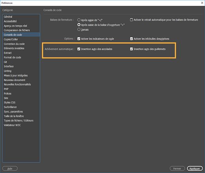Open the Site category
The image size is (205, 173).
(21, 98)
